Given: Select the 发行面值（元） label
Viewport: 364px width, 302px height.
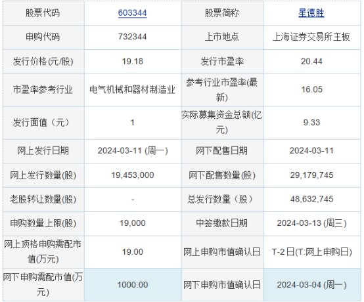Looking at the screenshot, I should (x=41, y=122).
